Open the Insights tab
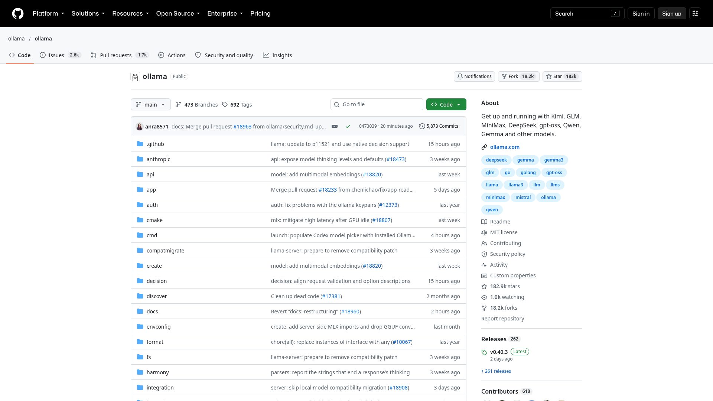 pos(278,55)
